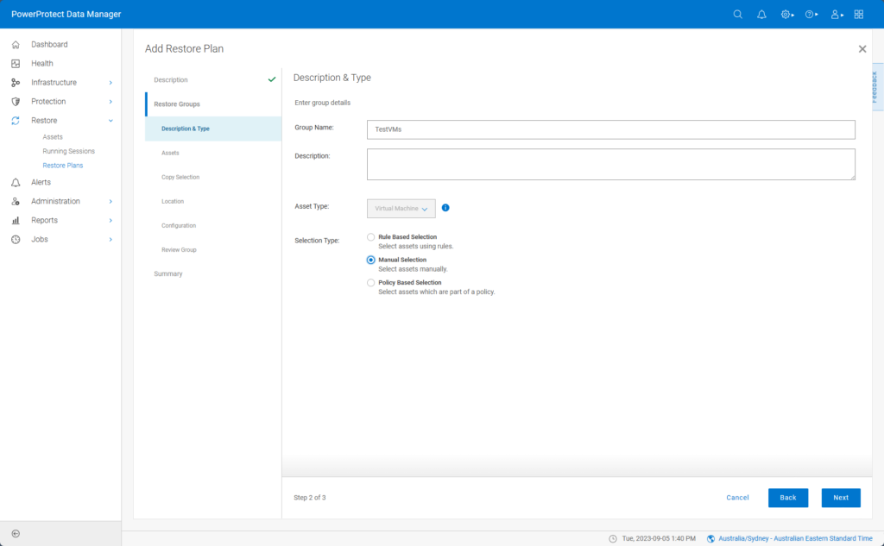This screenshot has width=884, height=546.
Task: Open the apps grid in top bar
Action: tap(858, 14)
